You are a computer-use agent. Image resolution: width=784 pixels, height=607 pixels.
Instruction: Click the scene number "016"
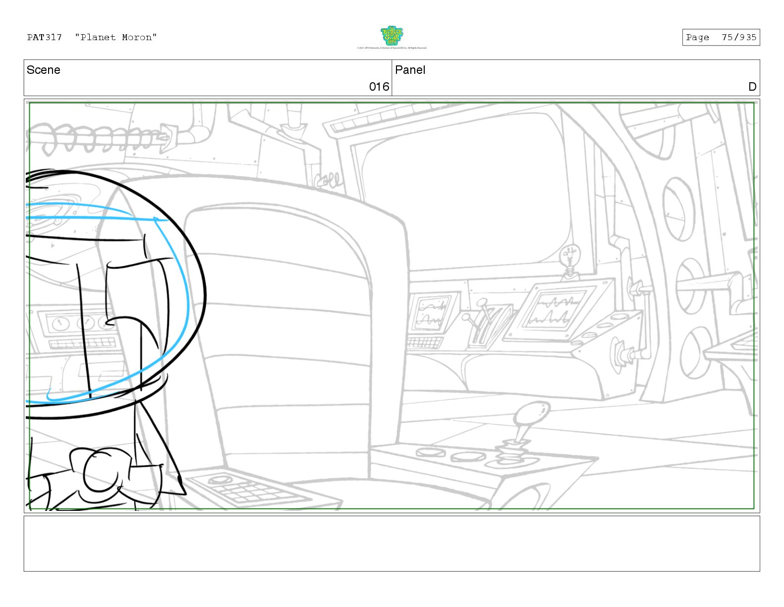pos(379,87)
